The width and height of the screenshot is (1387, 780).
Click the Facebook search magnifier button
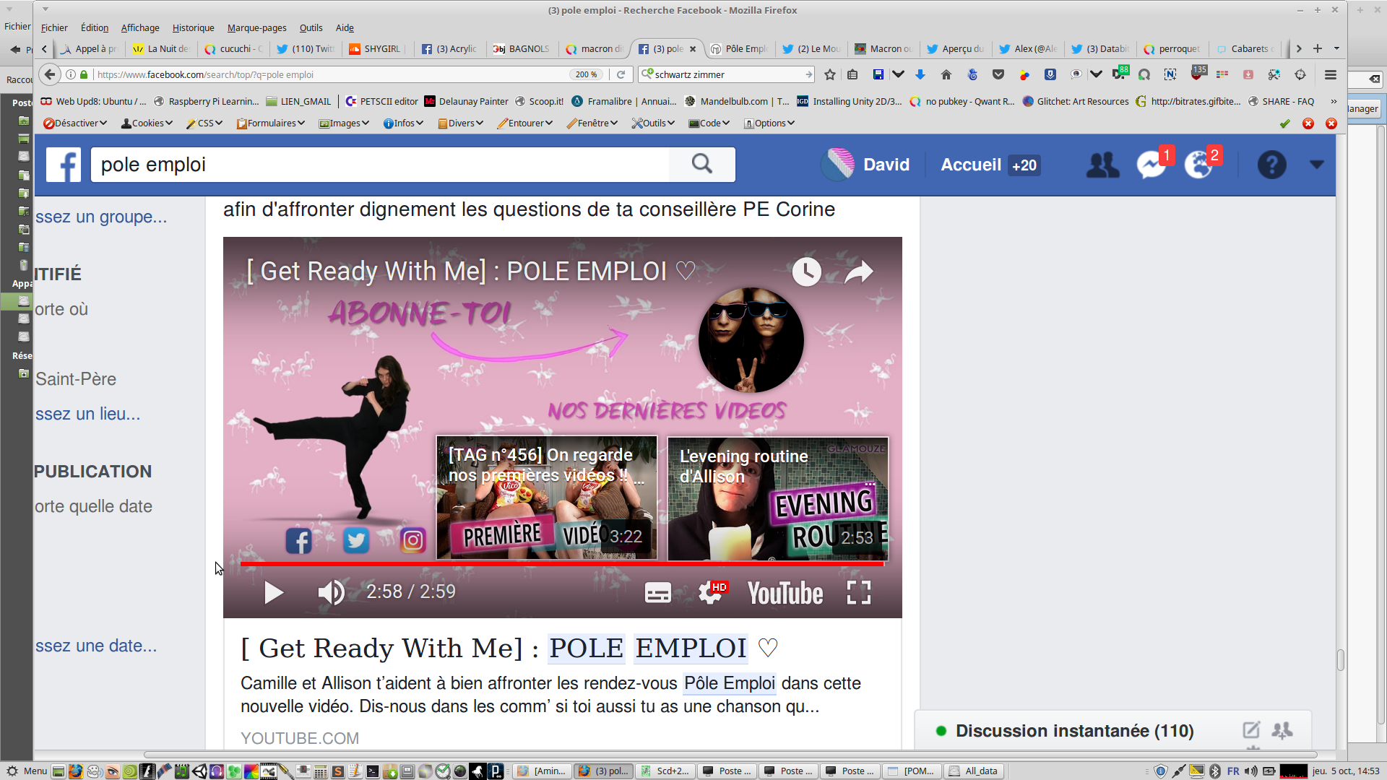click(x=701, y=165)
